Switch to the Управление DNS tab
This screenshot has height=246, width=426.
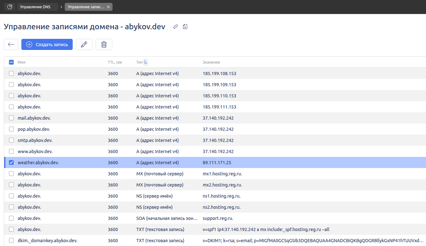[x=37, y=7]
